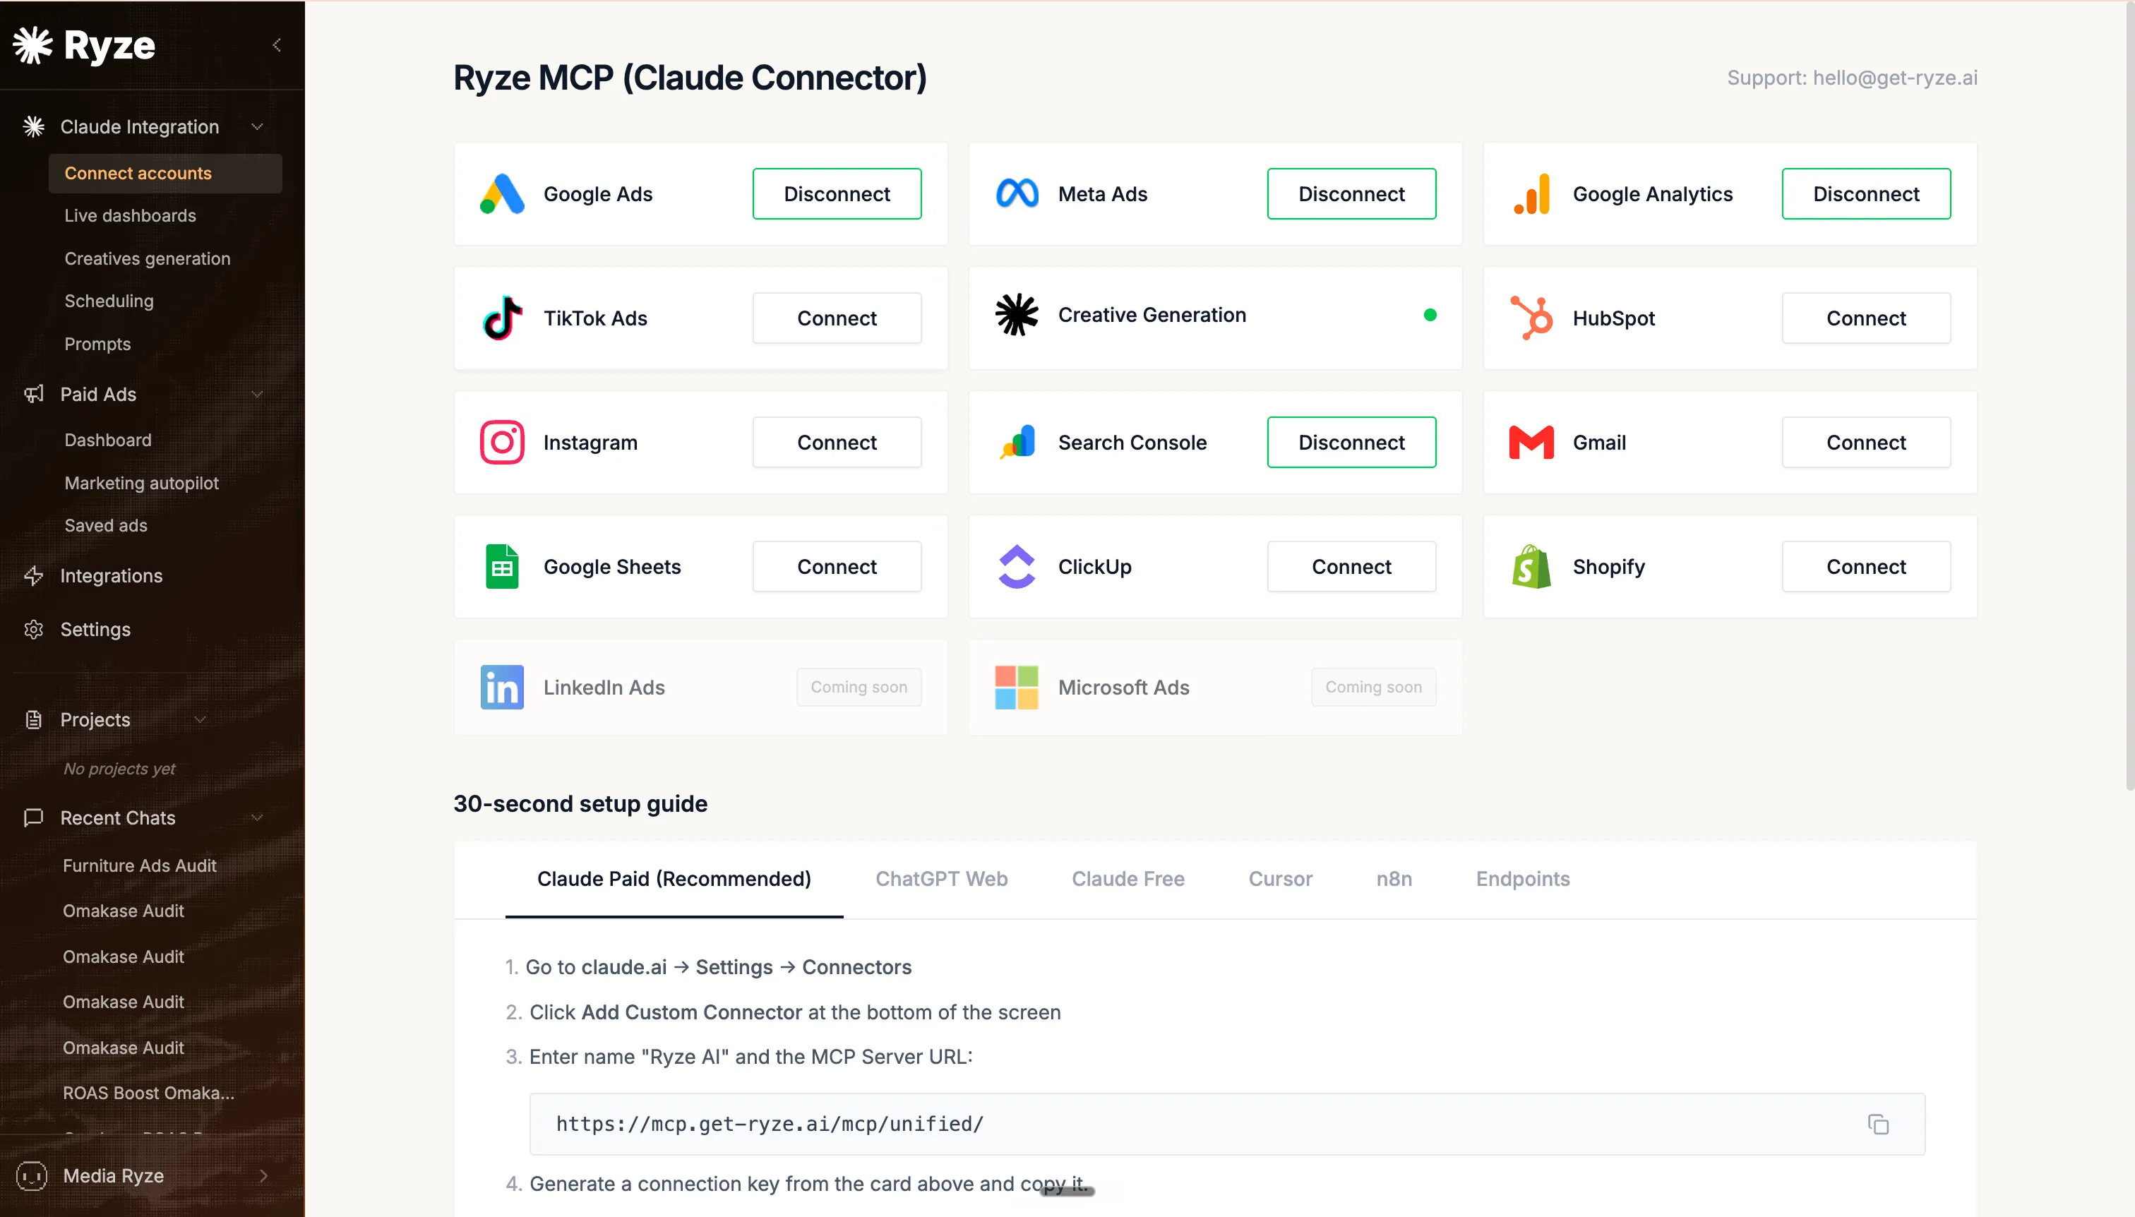Connect the Gmail account
This screenshot has width=2135, height=1217.
coord(1866,442)
